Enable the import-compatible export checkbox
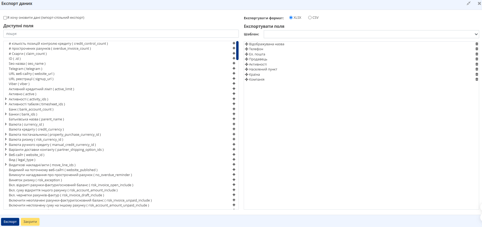The height and width of the screenshot is (227, 482). pyautogui.click(x=5, y=18)
